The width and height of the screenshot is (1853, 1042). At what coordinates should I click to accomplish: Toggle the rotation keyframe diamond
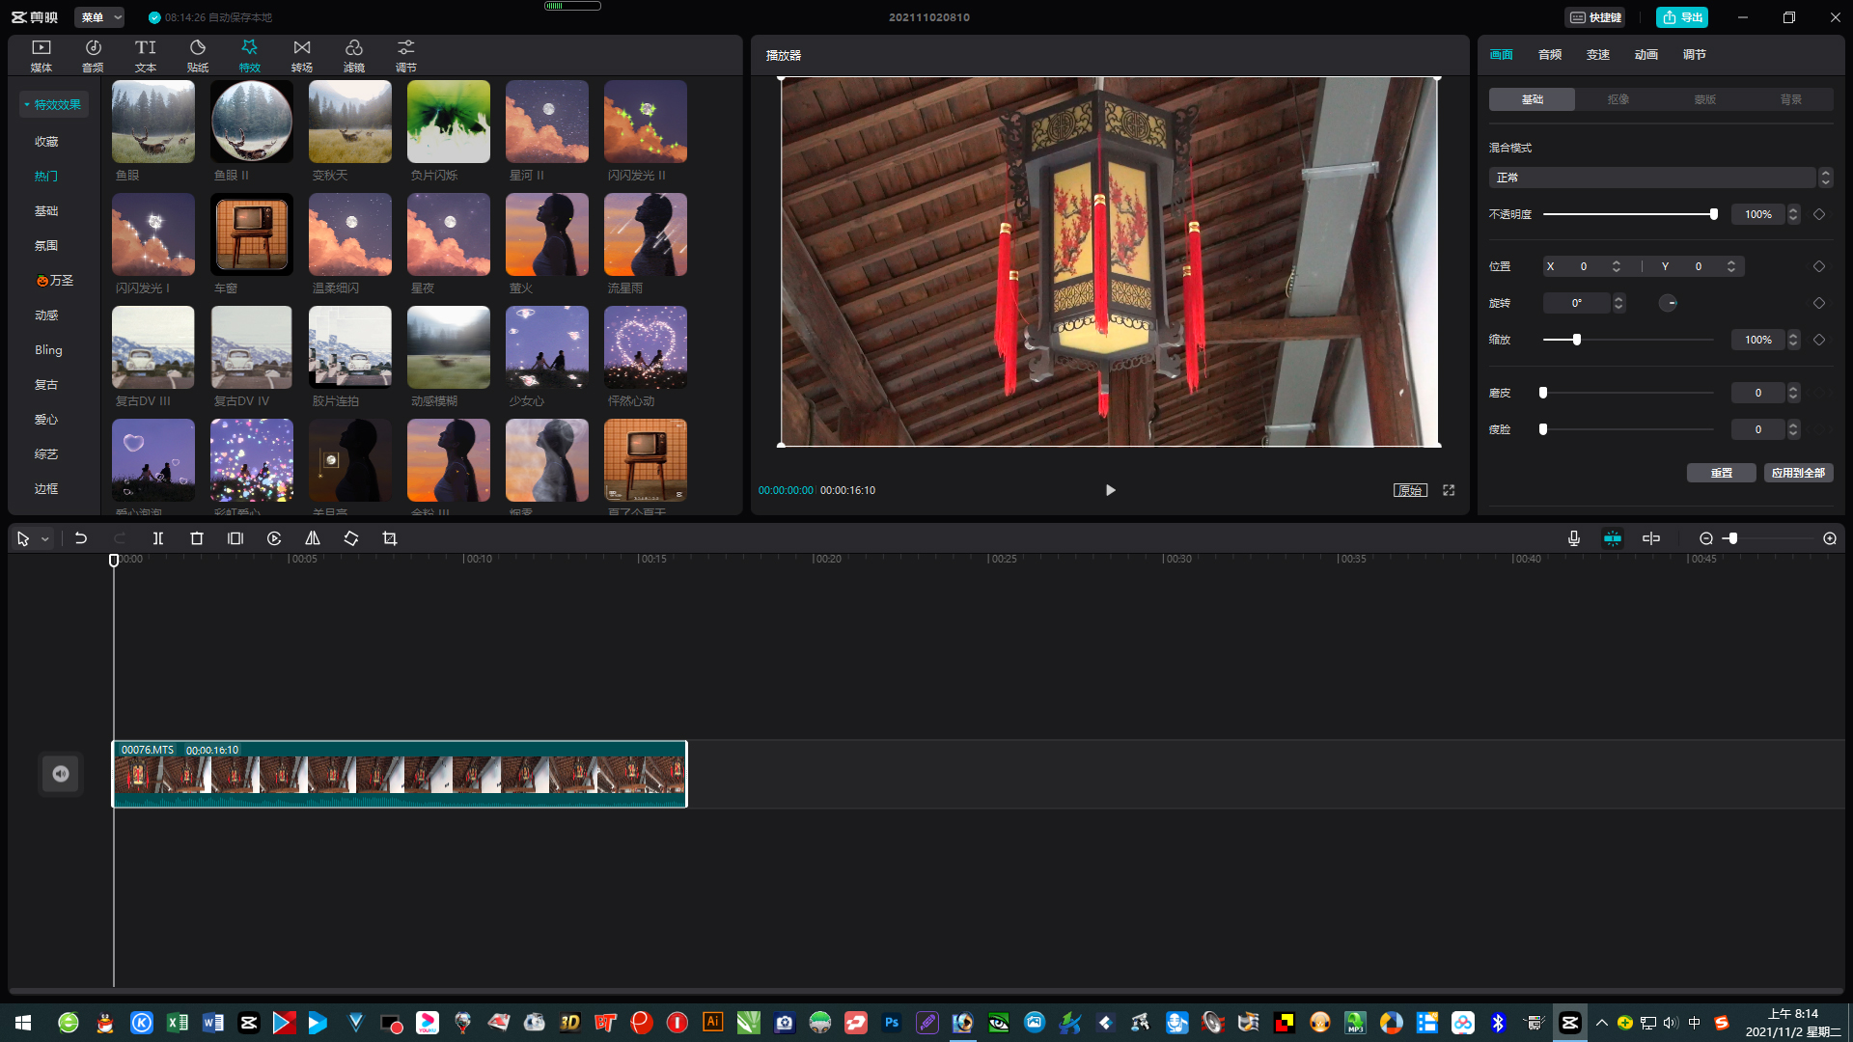(1819, 303)
